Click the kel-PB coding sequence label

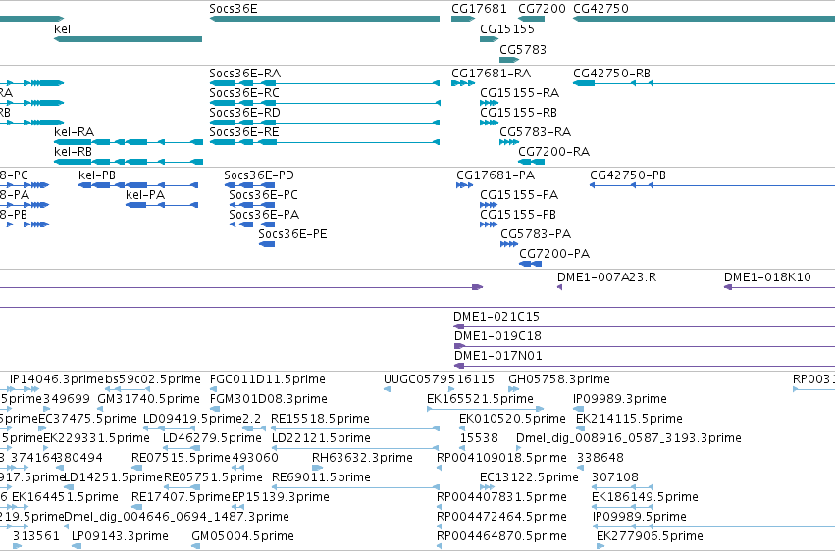pos(97,175)
